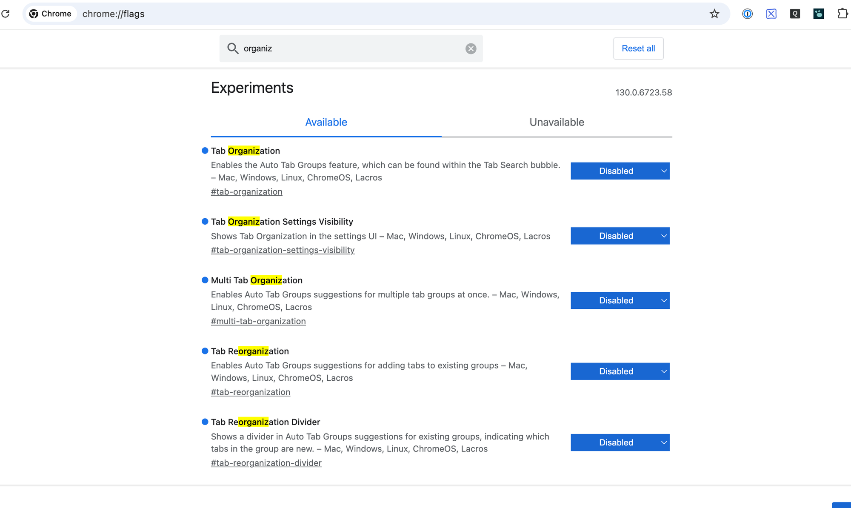Open the dark Q extension icon
The width and height of the screenshot is (851, 508).
pyautogui.click(x=795, y=14)
